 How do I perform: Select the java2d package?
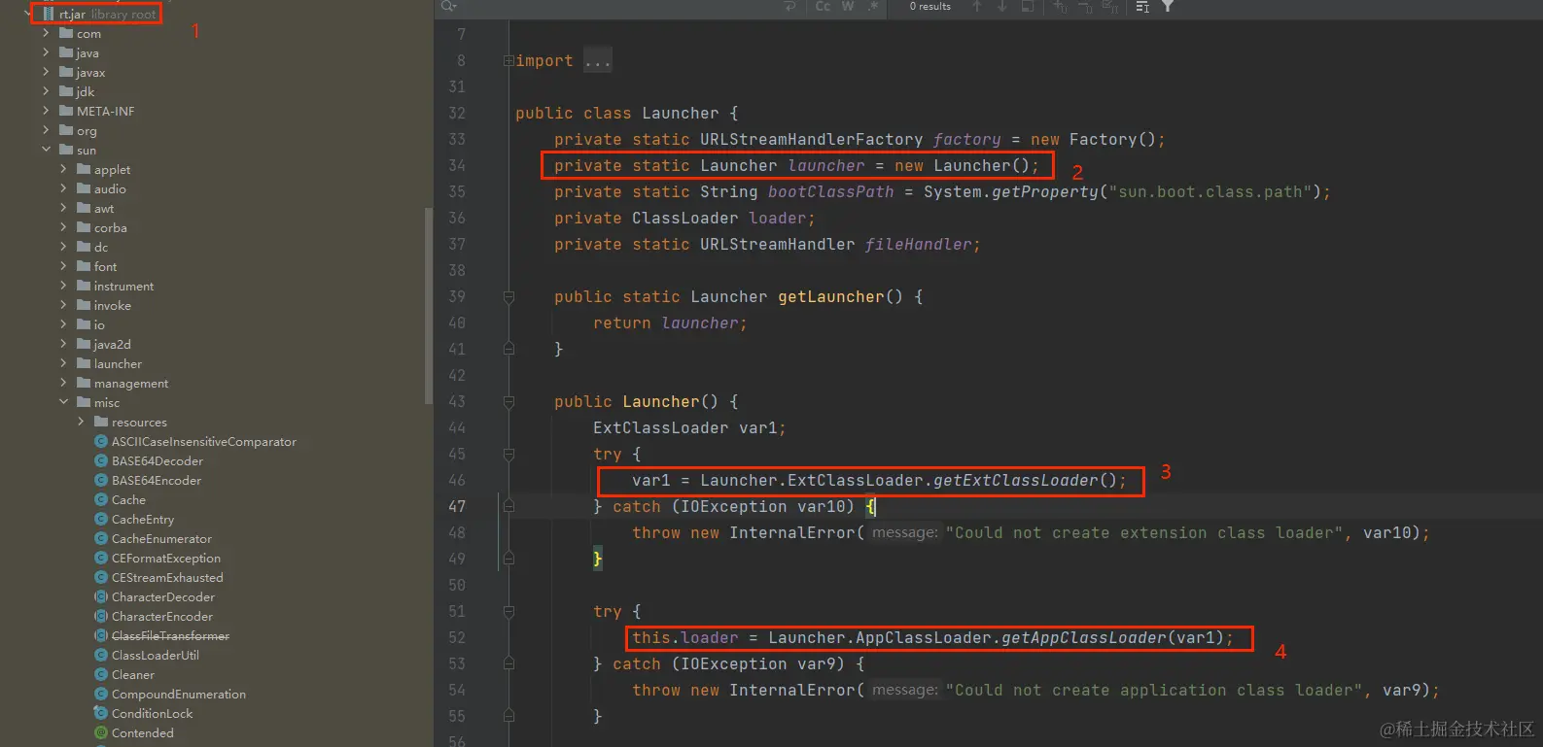click(x=112, y=345)
